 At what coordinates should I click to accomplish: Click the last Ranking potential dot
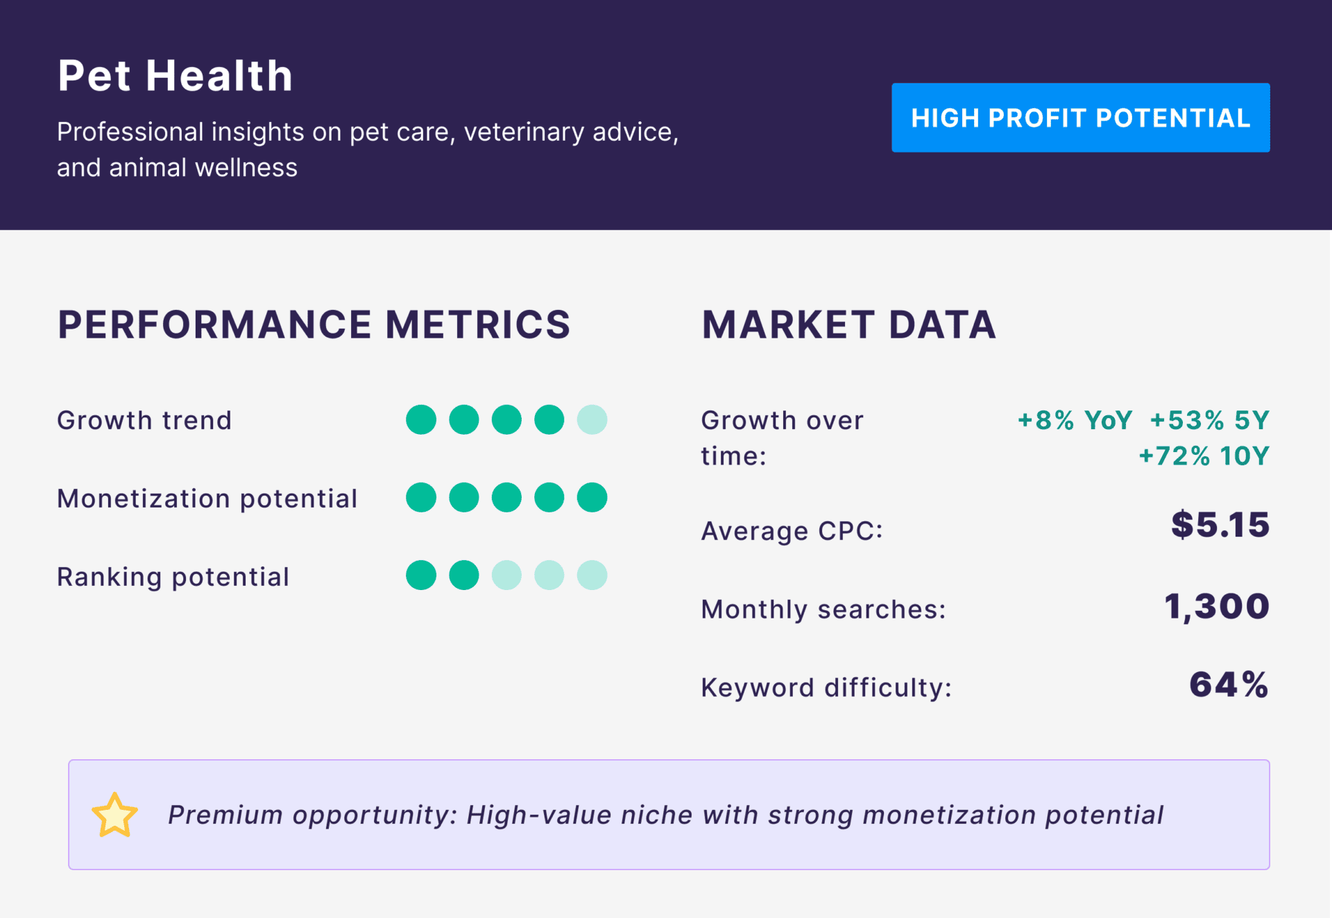coord(592,575)
